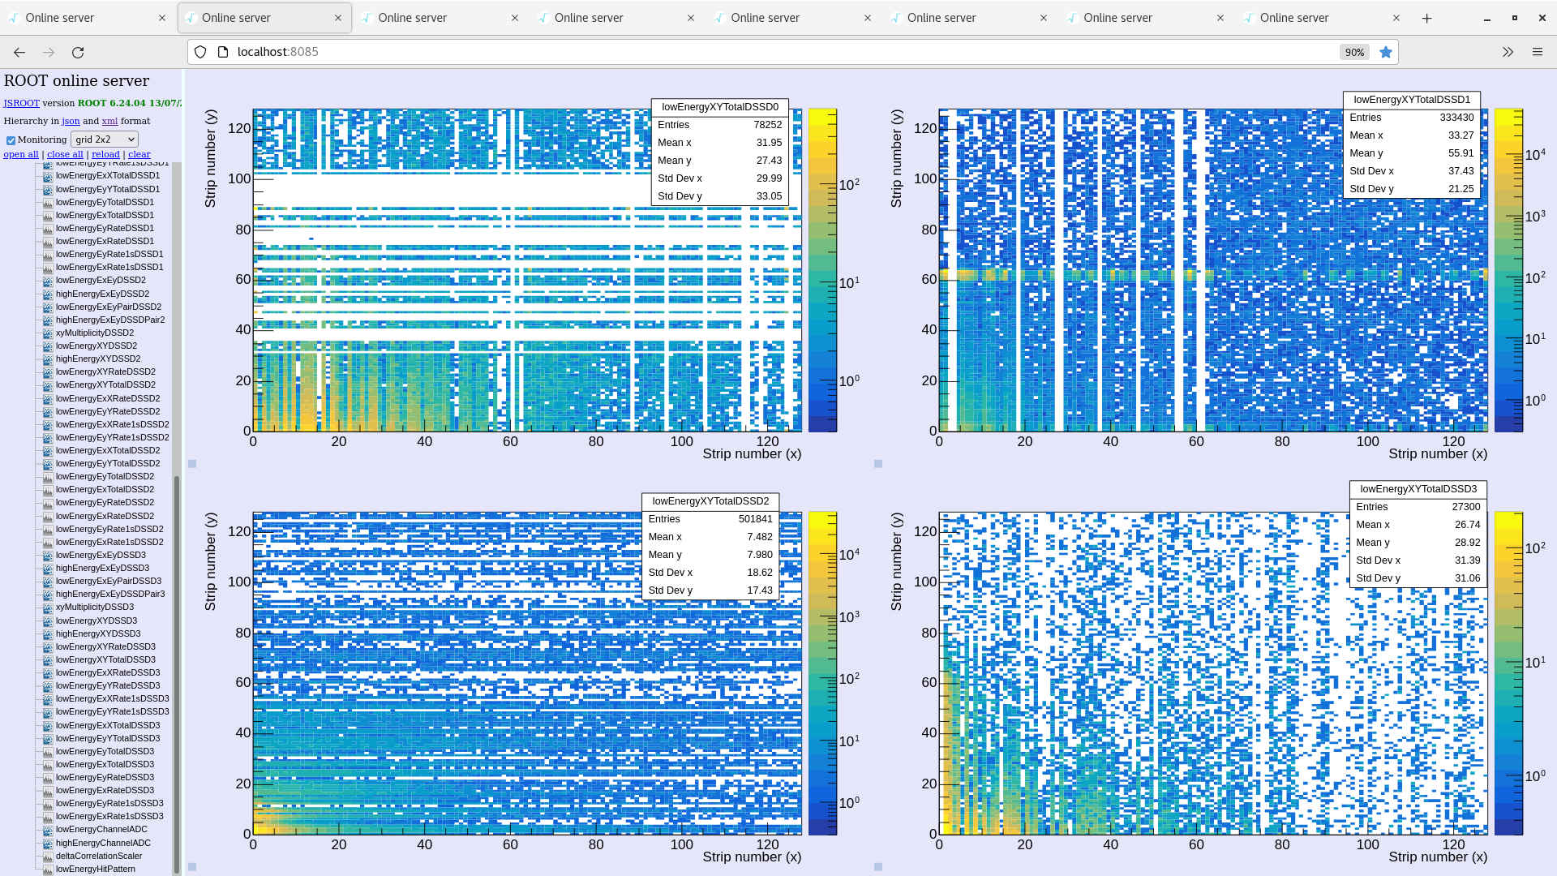Bookmark this page with the star icon
Image resolution: width=1557 pixels, height=876 pixels.
click(x=1386, y=52)
